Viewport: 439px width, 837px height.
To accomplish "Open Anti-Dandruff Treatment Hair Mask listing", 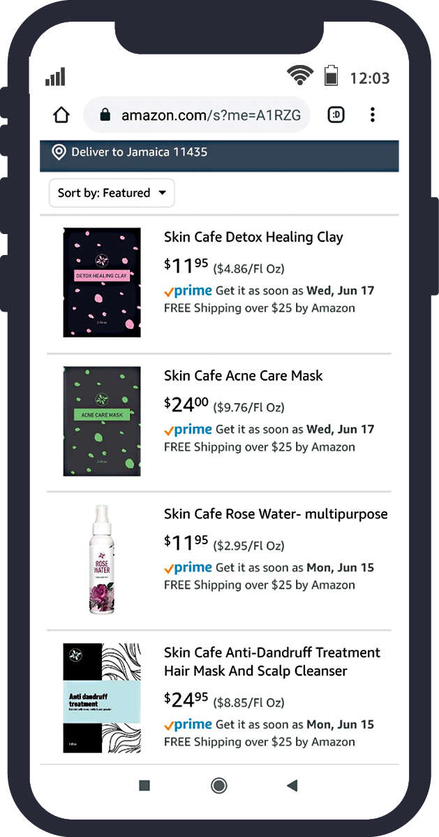I will coord(272,662).
